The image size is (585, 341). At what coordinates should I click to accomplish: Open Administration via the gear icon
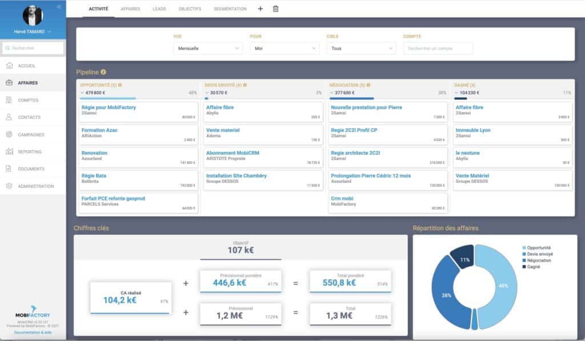[9, 186]
